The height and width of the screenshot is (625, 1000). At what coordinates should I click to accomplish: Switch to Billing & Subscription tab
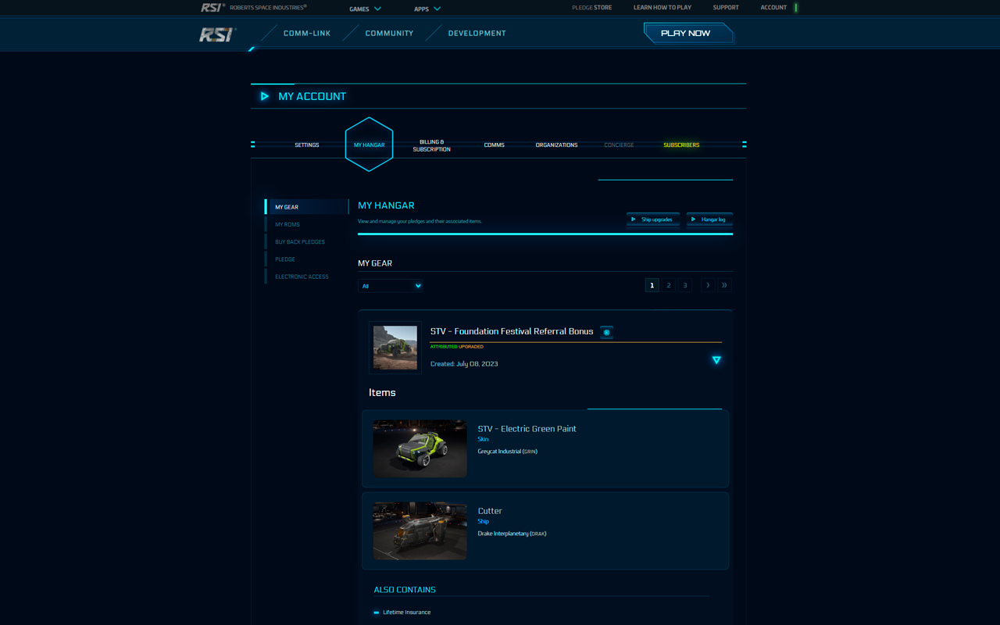tap(431, 145)
